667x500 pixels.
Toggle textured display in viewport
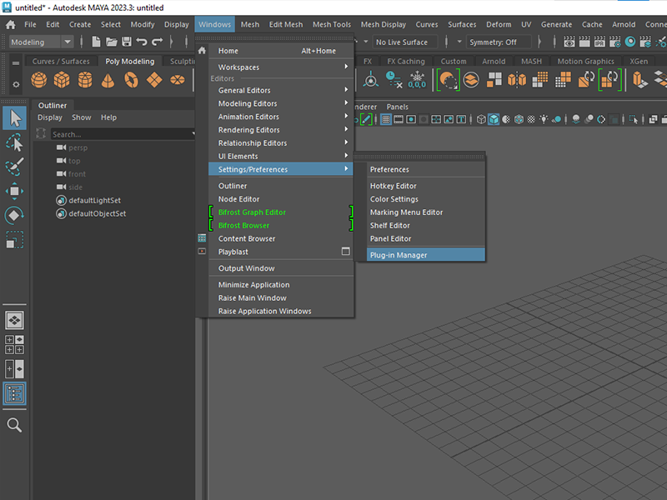(531, 119)
